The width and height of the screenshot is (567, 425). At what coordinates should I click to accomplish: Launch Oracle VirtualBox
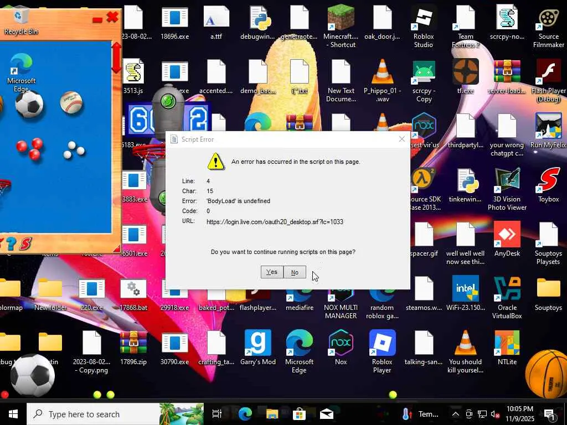point(507,298)
